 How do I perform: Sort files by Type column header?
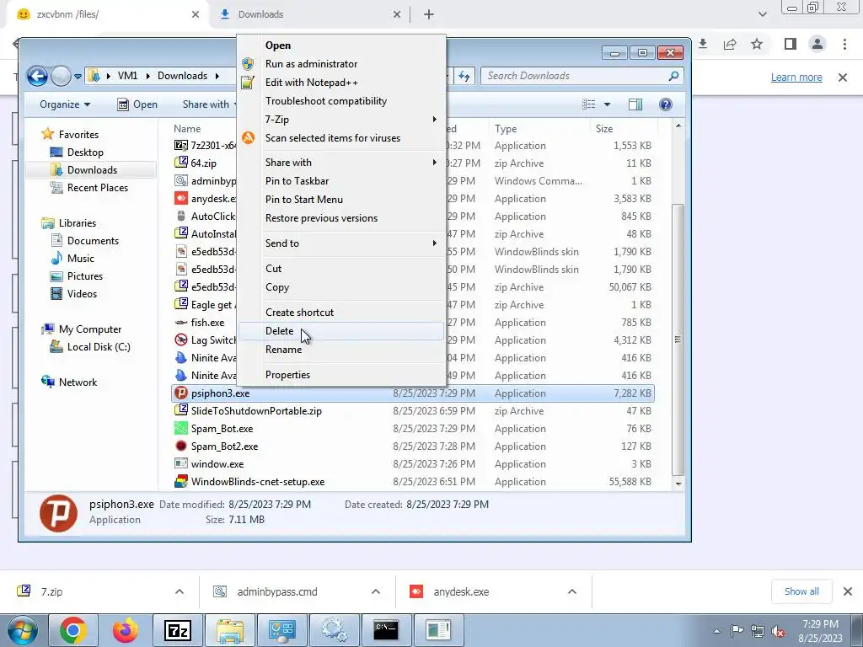tap(539, 129)
